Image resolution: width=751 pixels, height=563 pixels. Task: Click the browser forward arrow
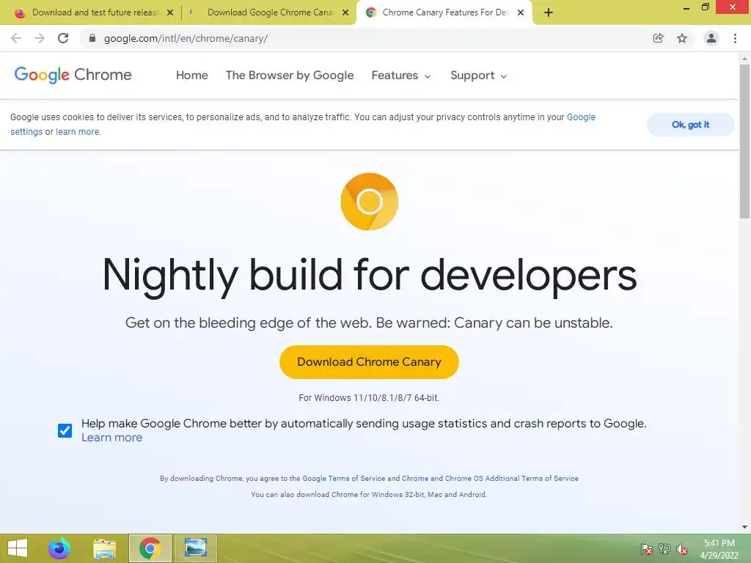pyautogui.click(x=40, y=38)
